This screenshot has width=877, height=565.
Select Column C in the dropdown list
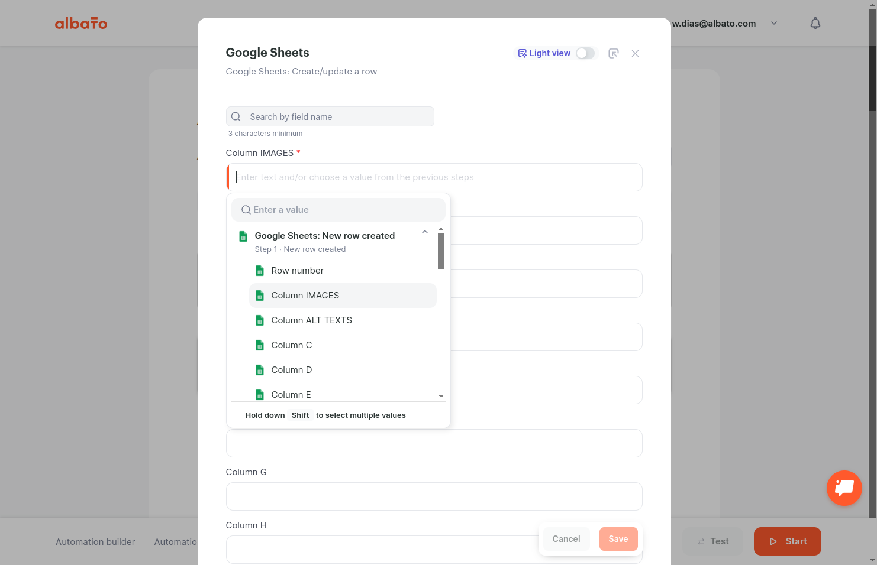[343, 345]
